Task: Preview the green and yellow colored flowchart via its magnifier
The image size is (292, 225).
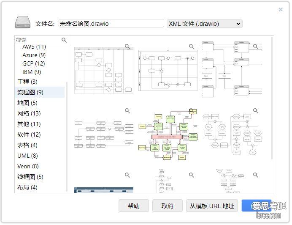Action: (192, 111)
